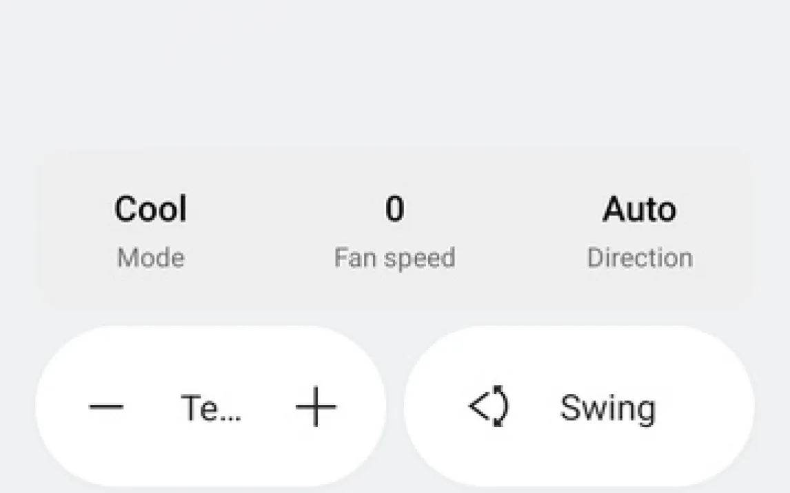Click the white Swing pill background
Image resolution: width=790 pixels, height=493 pixels.
click(x=703, y=408)
